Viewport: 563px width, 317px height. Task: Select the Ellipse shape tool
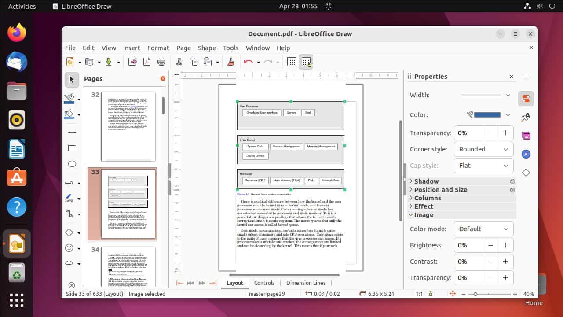pyautogui.click(x=72, y=164)
